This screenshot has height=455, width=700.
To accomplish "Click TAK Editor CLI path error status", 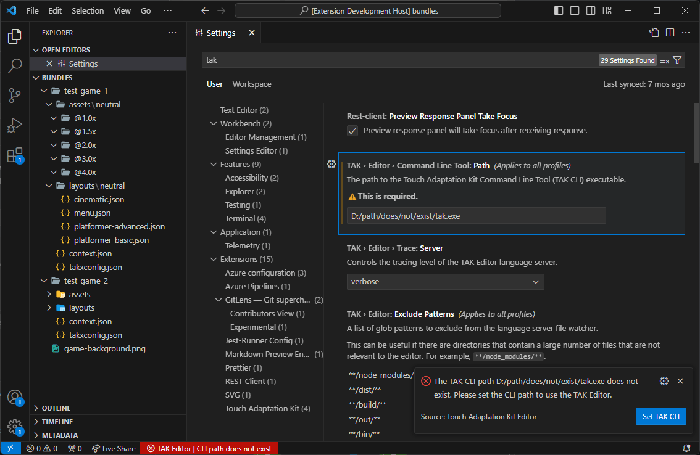I will tap(209, 448).
